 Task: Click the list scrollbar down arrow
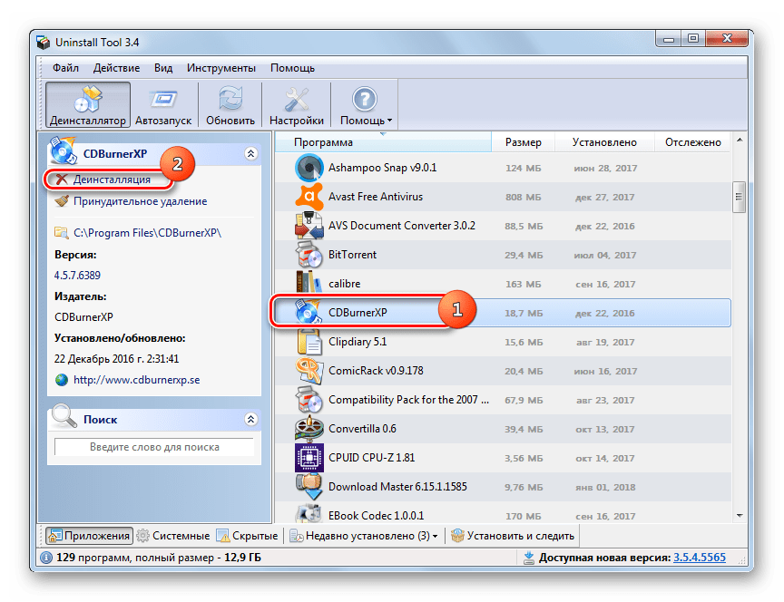pyautogui.click(x=740, y=515)
